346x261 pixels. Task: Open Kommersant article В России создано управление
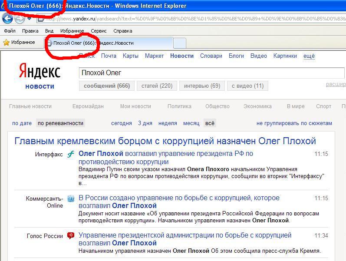179,202
